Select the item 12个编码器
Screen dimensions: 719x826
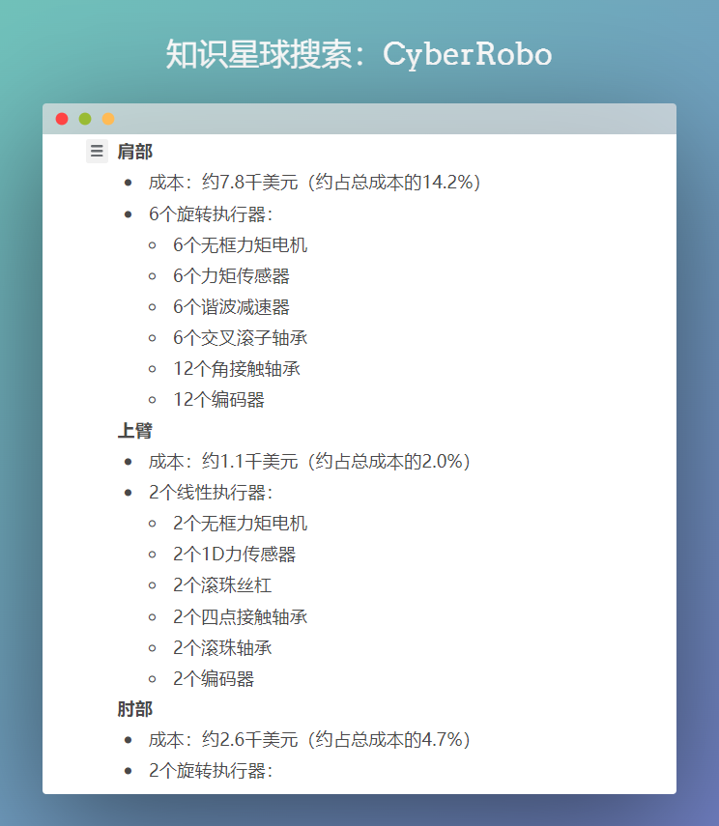[x=218, y=400]
